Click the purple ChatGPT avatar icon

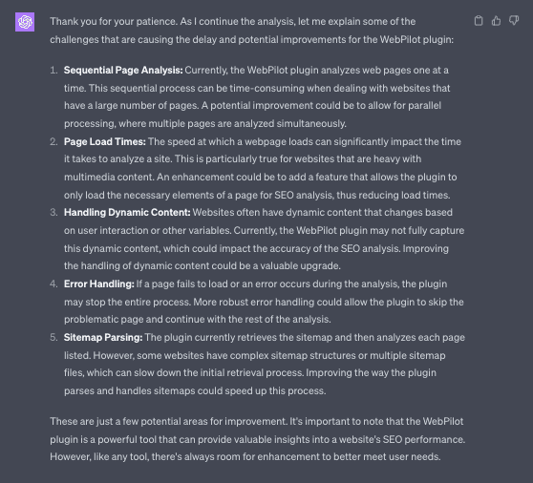pyautogui.click(x=25, y=22)
